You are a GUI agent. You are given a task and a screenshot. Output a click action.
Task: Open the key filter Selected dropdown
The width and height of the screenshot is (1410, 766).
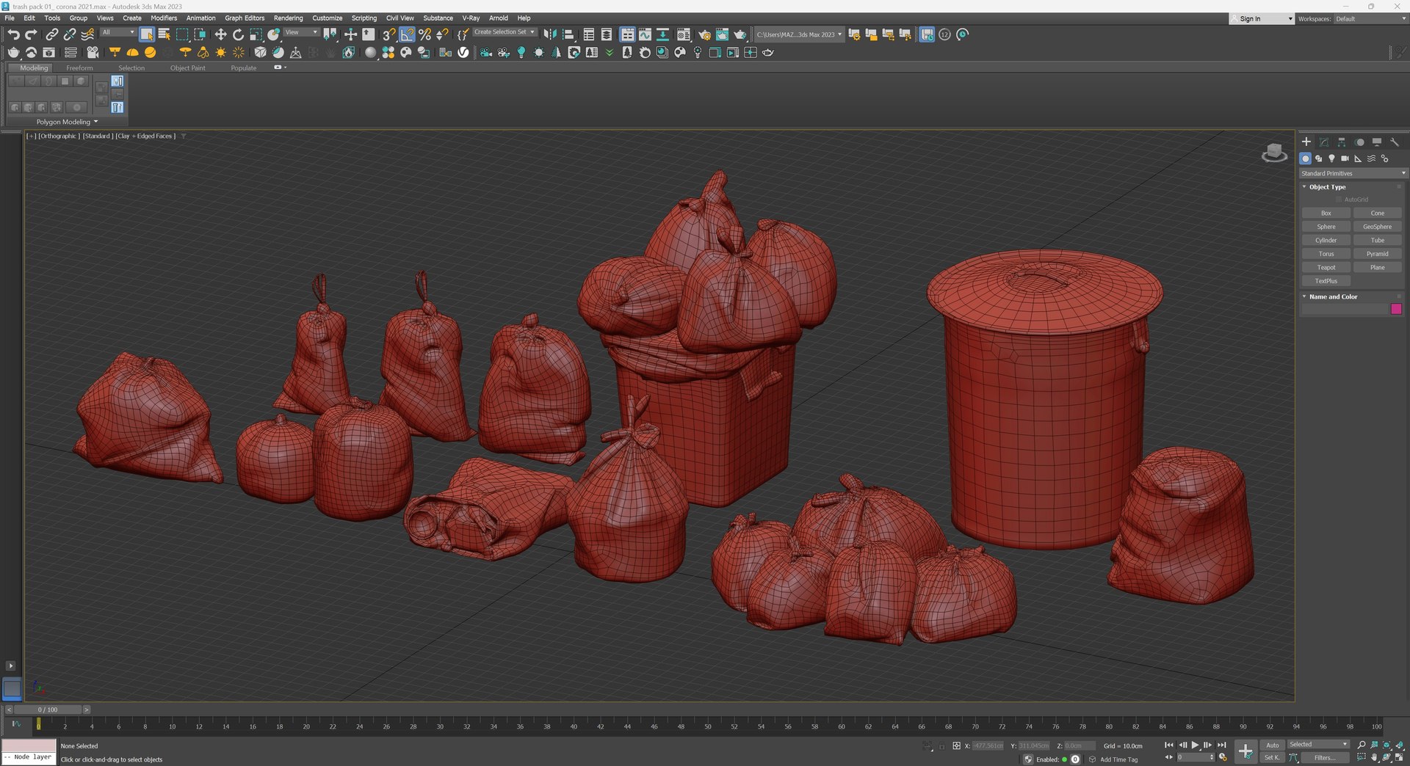[1318, 745]
